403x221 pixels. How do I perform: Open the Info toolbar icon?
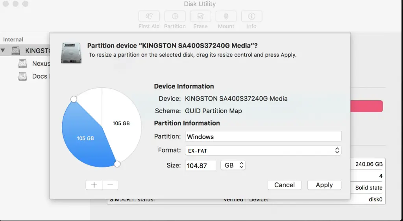click(251, 17)
